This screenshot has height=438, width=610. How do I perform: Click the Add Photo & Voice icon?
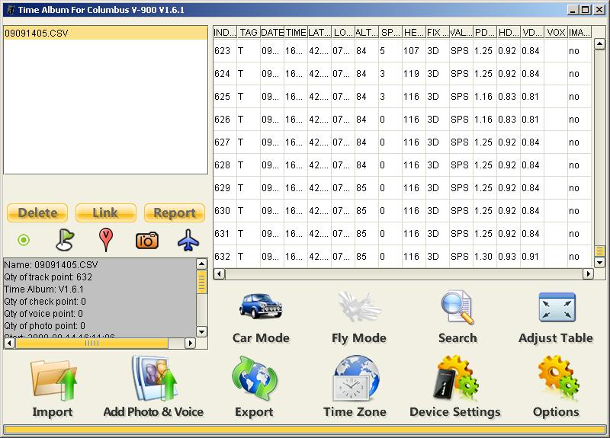[154, 379]
